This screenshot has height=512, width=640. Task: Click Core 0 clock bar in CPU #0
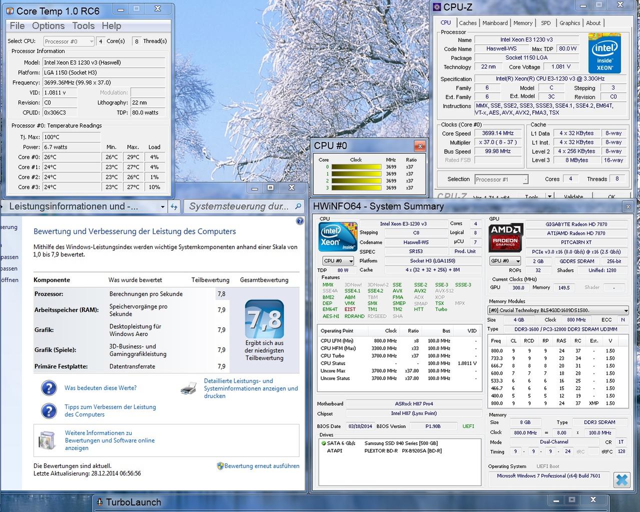[x=356, y=167]
